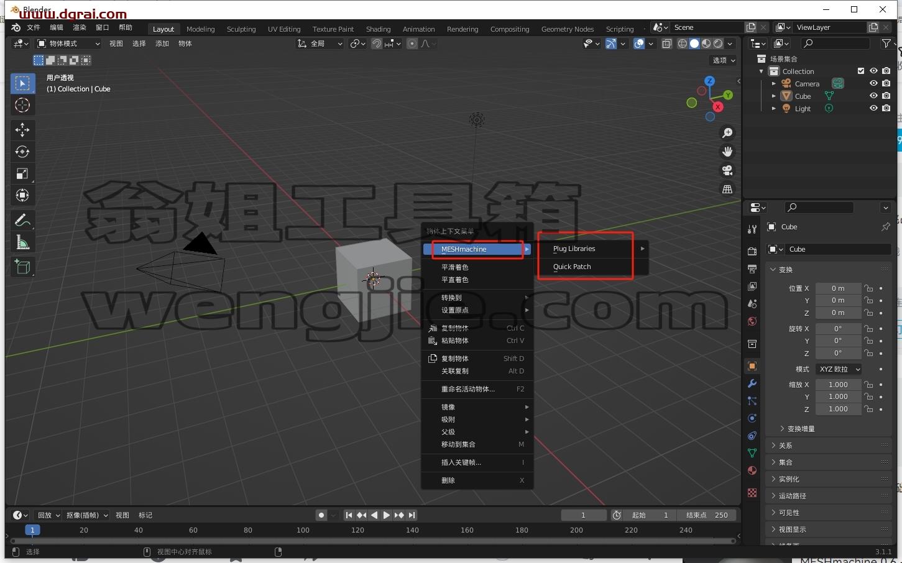Open the Object Constraints properties tab

(x=752, y=436)
